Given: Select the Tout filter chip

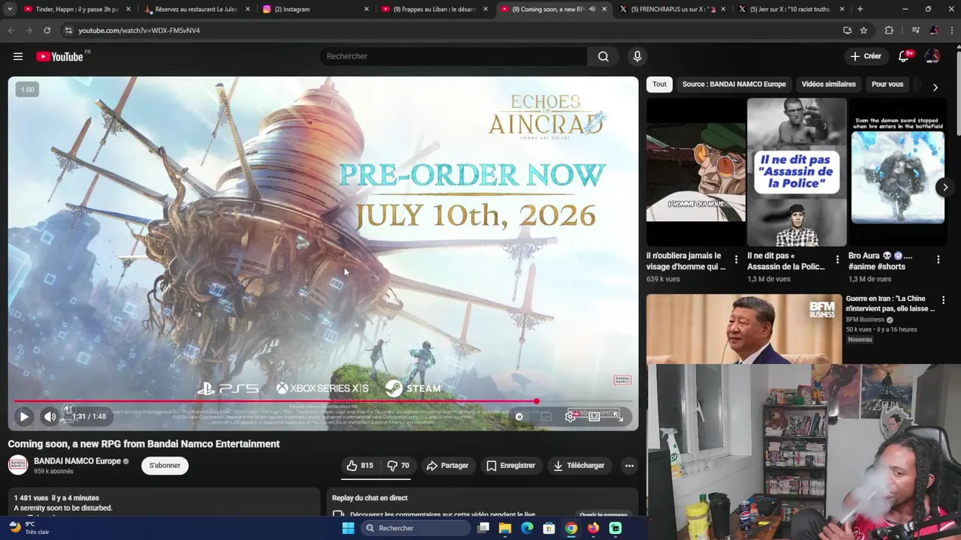Looking at the screenshot, I should point(659,84).
